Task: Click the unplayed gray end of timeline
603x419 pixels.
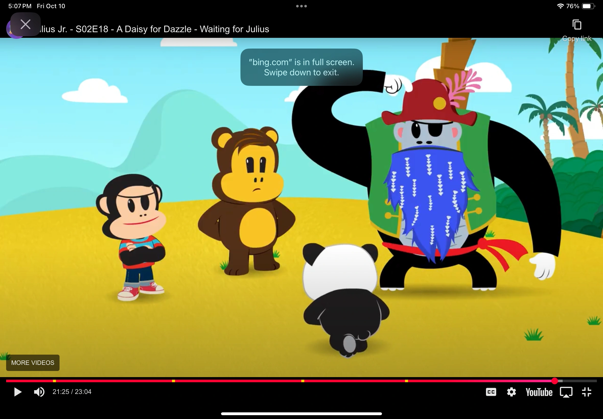Action: click(580, 381)
